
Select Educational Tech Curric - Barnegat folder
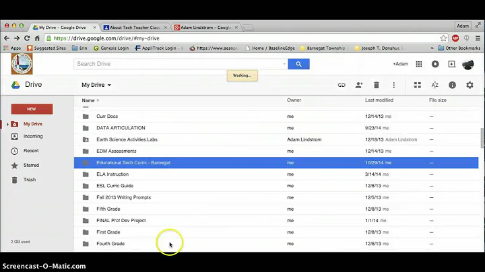coord(276,162)
